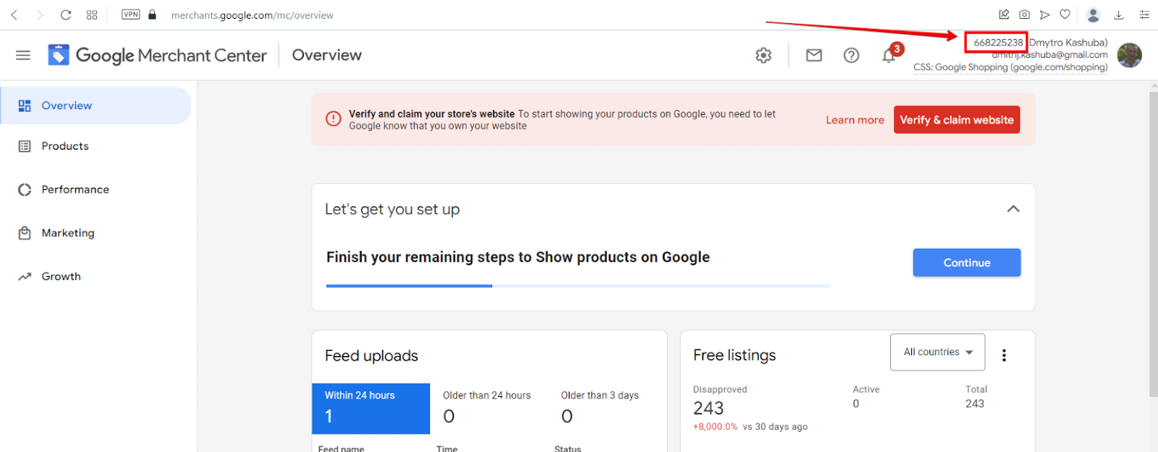Go forward with the browser forward arrow
1158x452 pixels.
40,14
